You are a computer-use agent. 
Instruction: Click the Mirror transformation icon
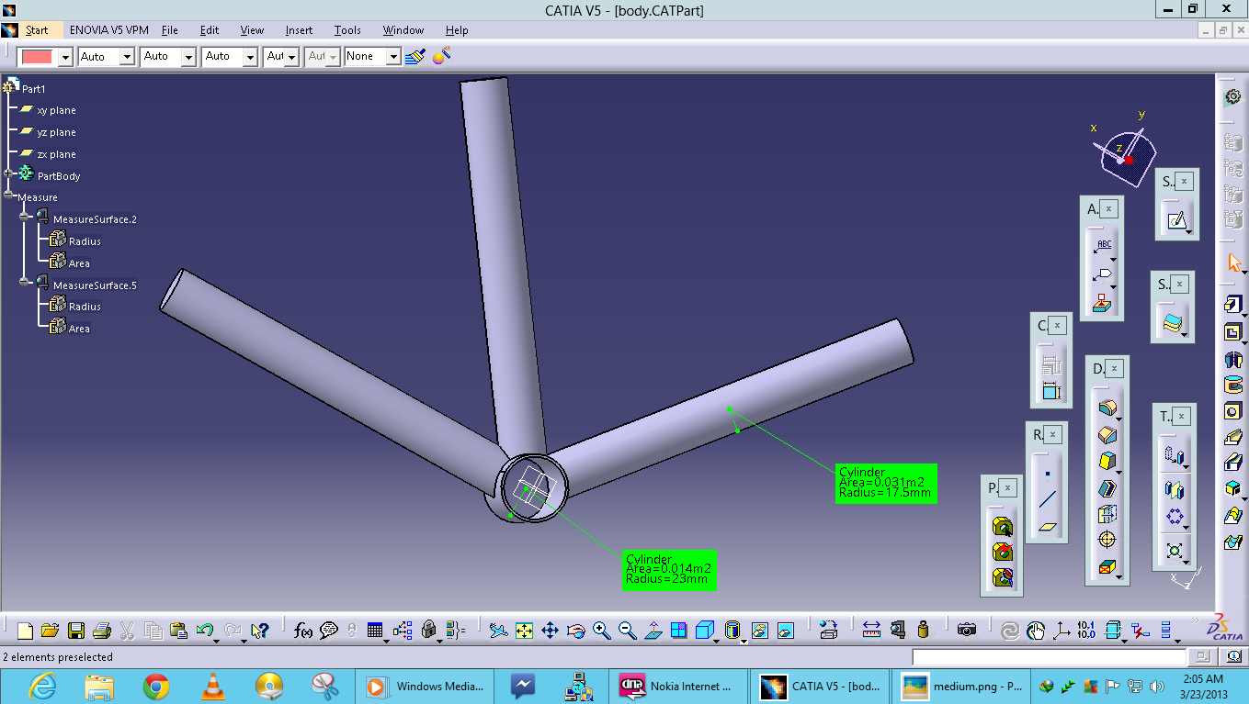click(1175, 489)
